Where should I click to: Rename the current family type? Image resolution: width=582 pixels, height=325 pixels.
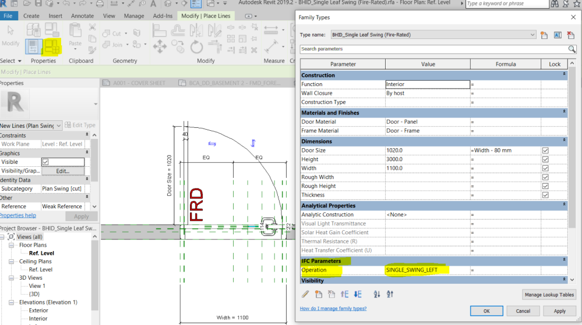pyautogui.click(x=557, y=35)
